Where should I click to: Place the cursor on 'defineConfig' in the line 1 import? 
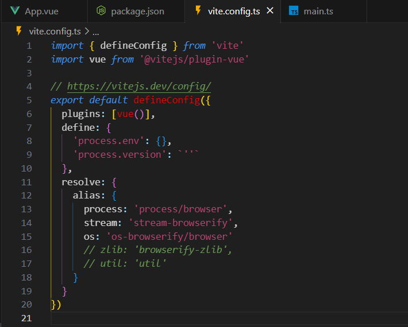coord(133,46)
